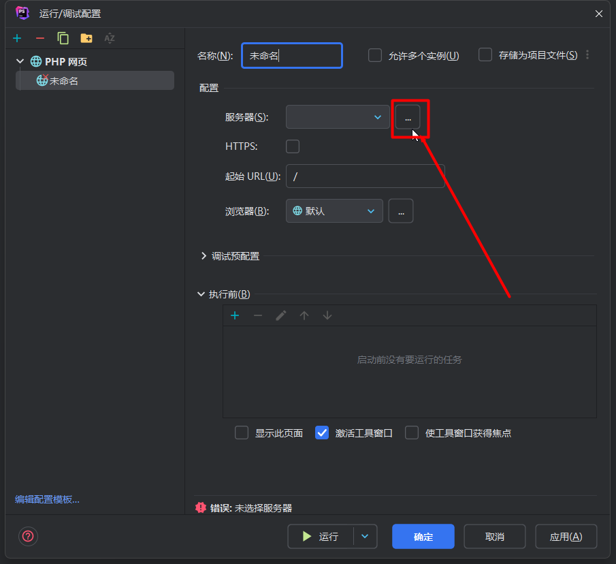Click inside the 名称 input field
The width and height of the screenshot is (616, 564).
tap(292, 55)
